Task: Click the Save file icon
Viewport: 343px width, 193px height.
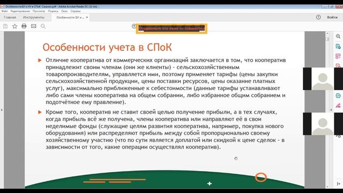Action: pyautogui.click(x=5, y=26)
